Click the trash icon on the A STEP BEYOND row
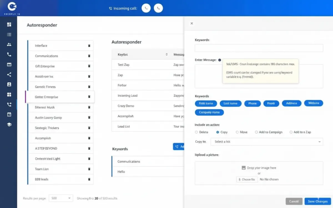This screenshot has height=208, width=333. (x=89, y=148)
